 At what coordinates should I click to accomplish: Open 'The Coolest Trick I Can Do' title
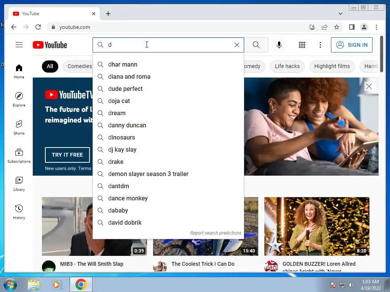click(203, 264)
